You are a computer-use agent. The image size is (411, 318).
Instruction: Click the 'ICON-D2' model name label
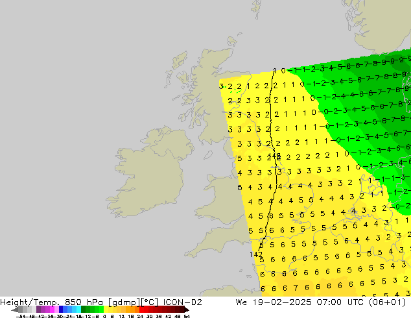coord(182,302)
